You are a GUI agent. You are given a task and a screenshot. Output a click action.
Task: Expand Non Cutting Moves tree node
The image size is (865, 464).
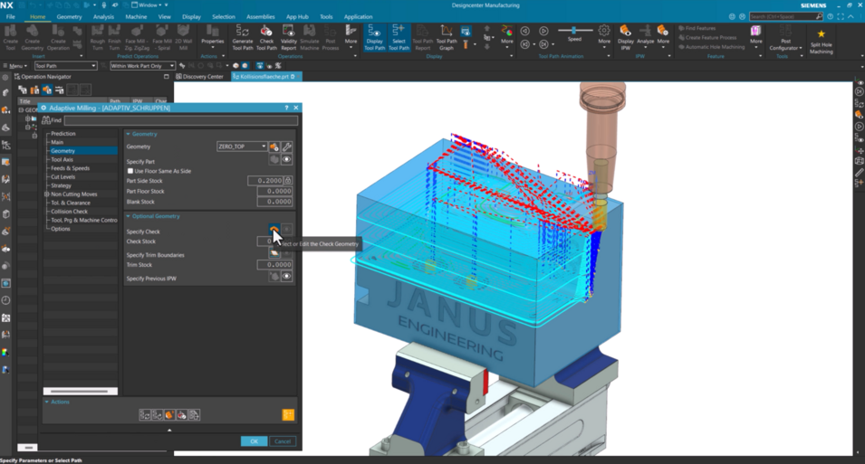[x=47, y=194]
